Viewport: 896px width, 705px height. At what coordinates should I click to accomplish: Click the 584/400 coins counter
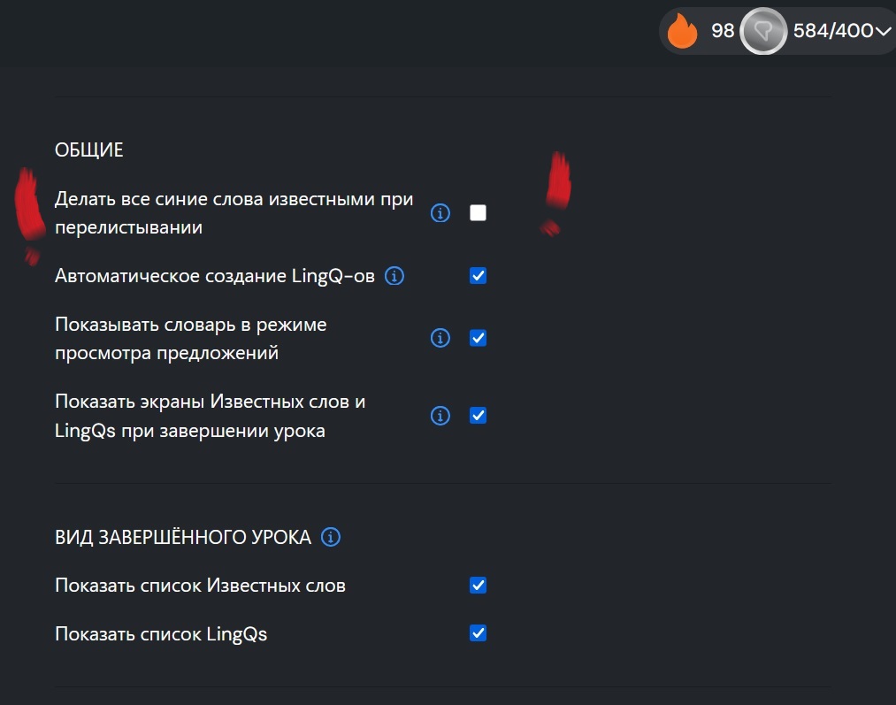[x=833, y=31]
